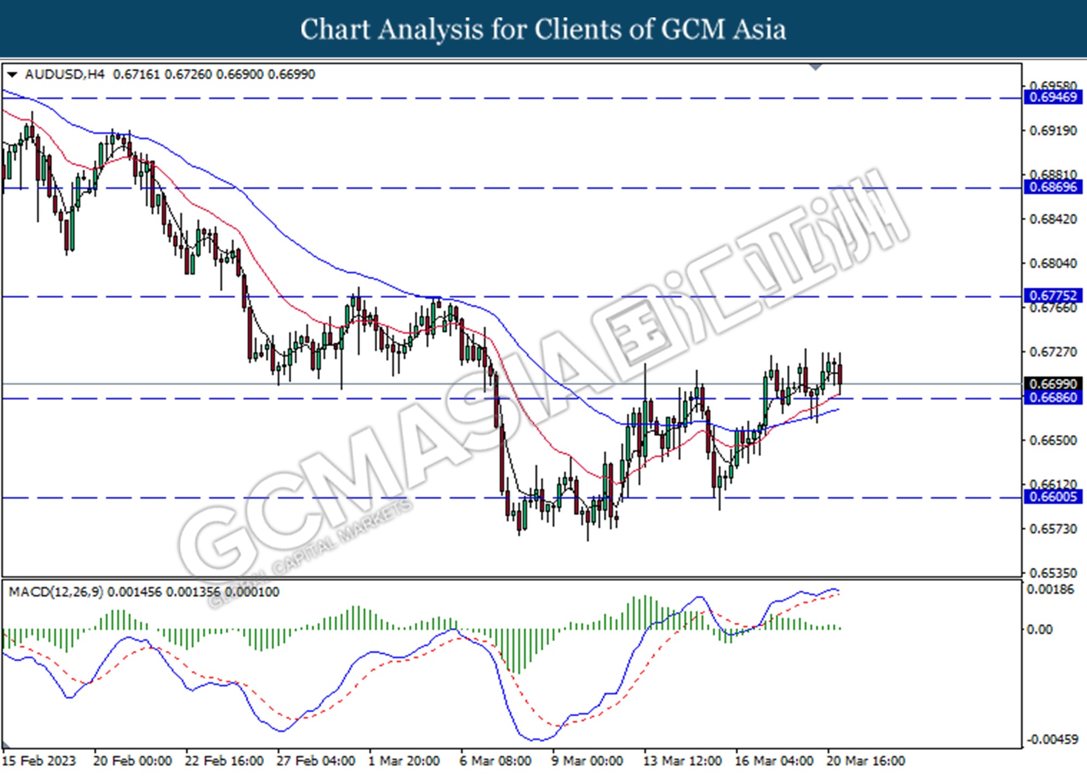Click the 20 Feb 00:00 time label
1087x776 pixels.
tap(133, 761)
